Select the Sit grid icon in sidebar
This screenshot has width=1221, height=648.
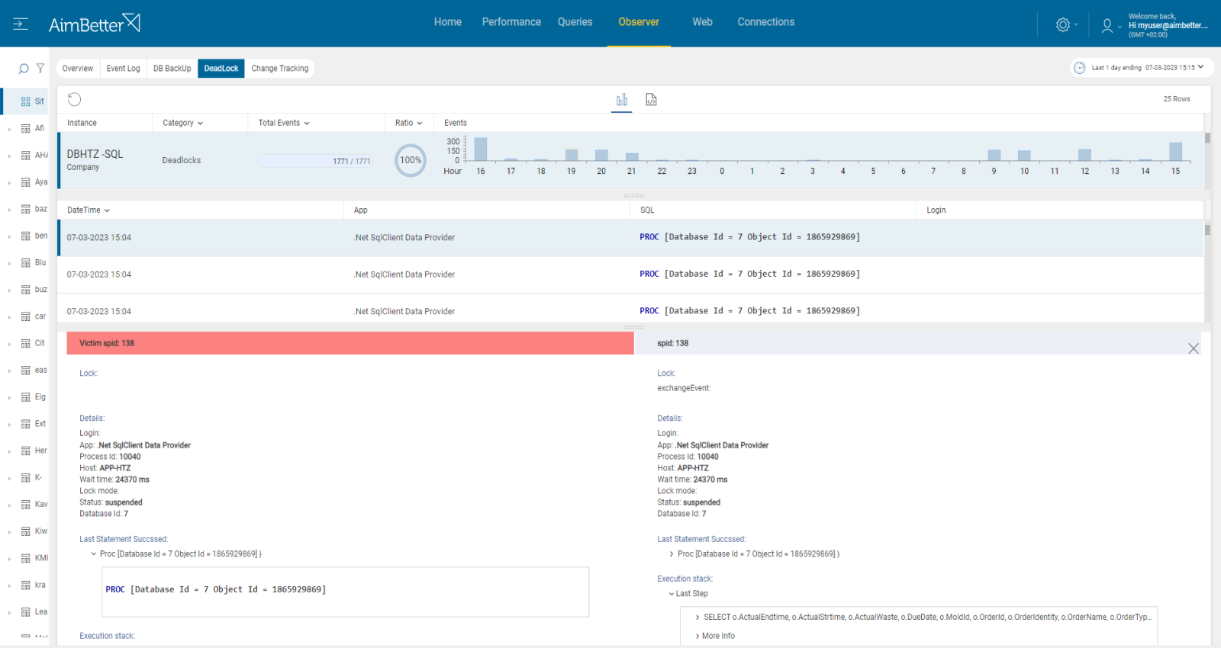click(26, 101)
